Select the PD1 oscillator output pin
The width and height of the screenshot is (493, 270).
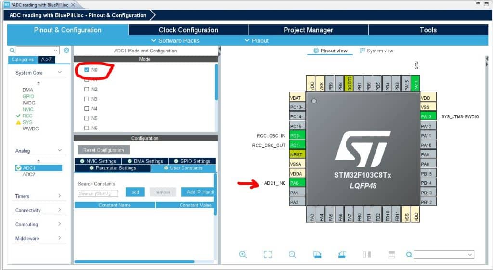(297, 145)
